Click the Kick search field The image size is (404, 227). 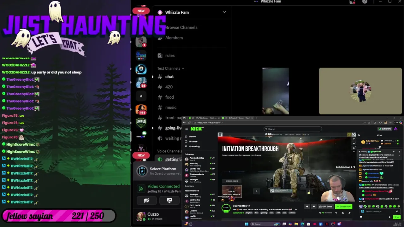(x=293, y=129)
